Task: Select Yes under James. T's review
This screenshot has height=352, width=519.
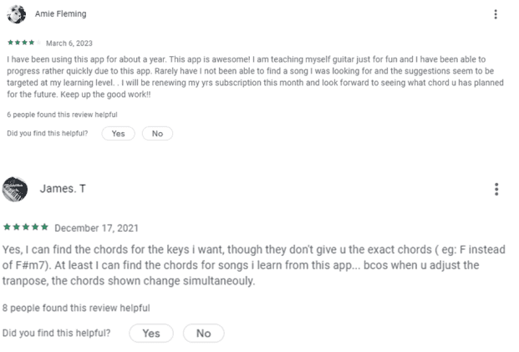Action: [151, 333]
